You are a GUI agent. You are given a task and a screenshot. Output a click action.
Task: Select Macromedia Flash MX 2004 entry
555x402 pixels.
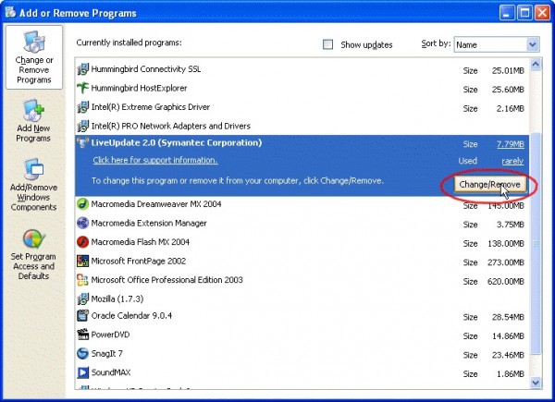point(302,242)
